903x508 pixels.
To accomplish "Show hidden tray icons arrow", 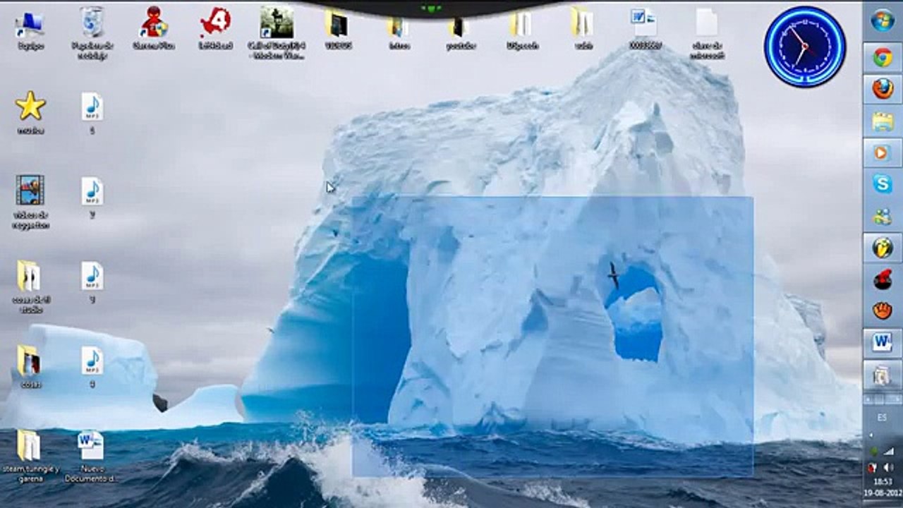I will click(872, 435).
